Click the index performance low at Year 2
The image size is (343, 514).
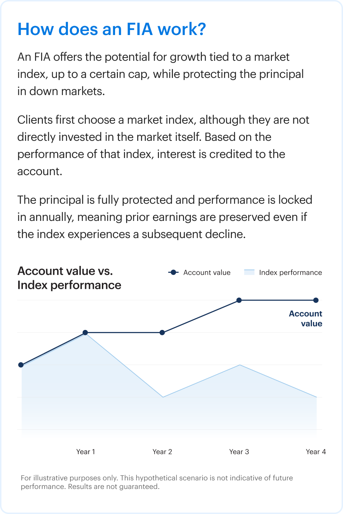tap(163, 397)
